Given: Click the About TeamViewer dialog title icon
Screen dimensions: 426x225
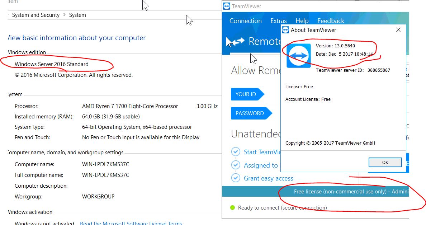Looking at the screenshot, I should [x=285, y=30].
